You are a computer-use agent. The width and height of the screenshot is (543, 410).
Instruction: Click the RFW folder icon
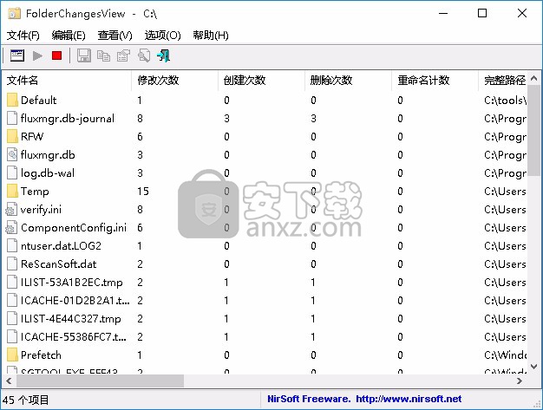pyautogui.click(x=12, y=136)
